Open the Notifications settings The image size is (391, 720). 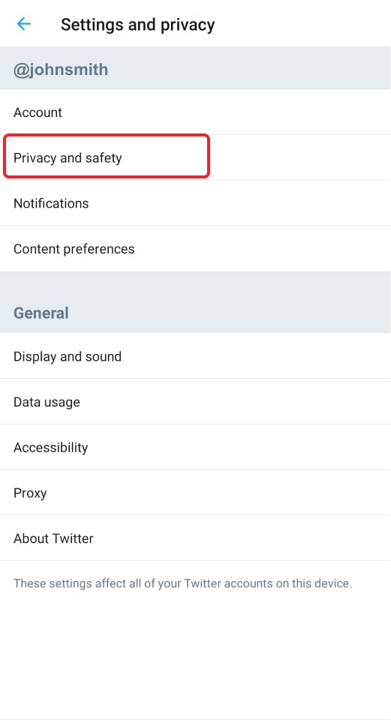tap(195, 203)
